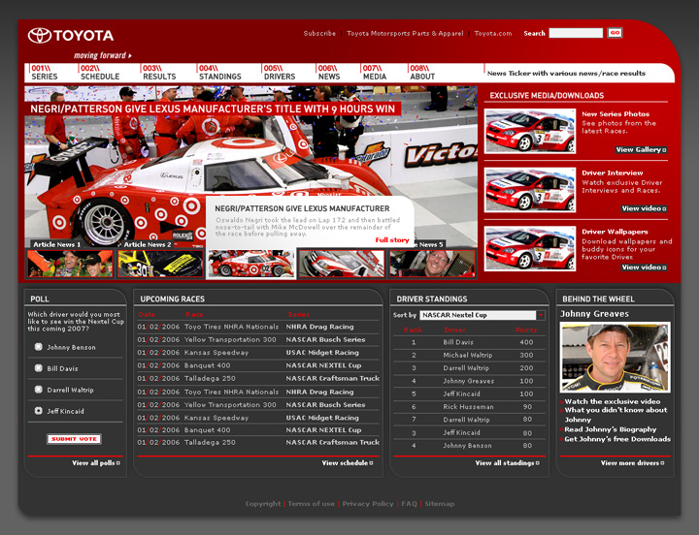This screenshot has width=699, height=535.
Task: Click the New Series Photos car thumbnail
Action: coord(529,132)
